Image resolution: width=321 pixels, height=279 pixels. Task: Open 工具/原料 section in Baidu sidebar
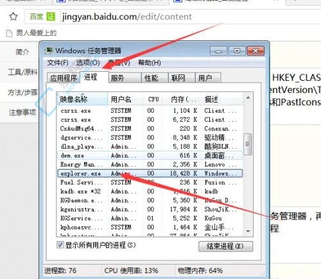pyautogui.click(x=22, y=72)
